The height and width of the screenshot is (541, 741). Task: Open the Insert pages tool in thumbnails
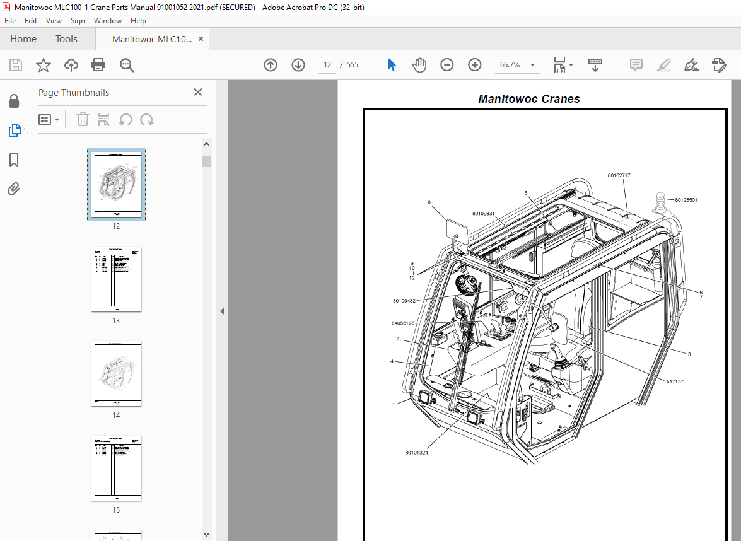(103, 120)
